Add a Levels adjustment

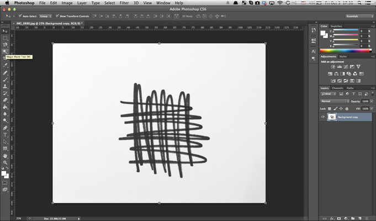point(340,67)
